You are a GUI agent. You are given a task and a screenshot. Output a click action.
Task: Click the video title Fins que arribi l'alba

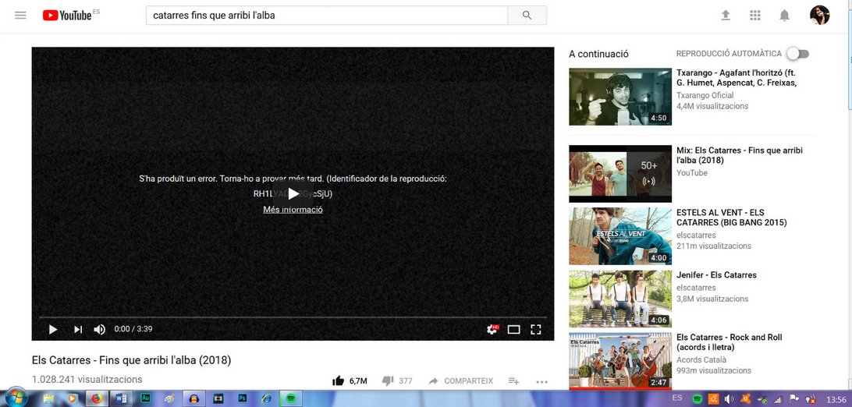tap(132, 360)
